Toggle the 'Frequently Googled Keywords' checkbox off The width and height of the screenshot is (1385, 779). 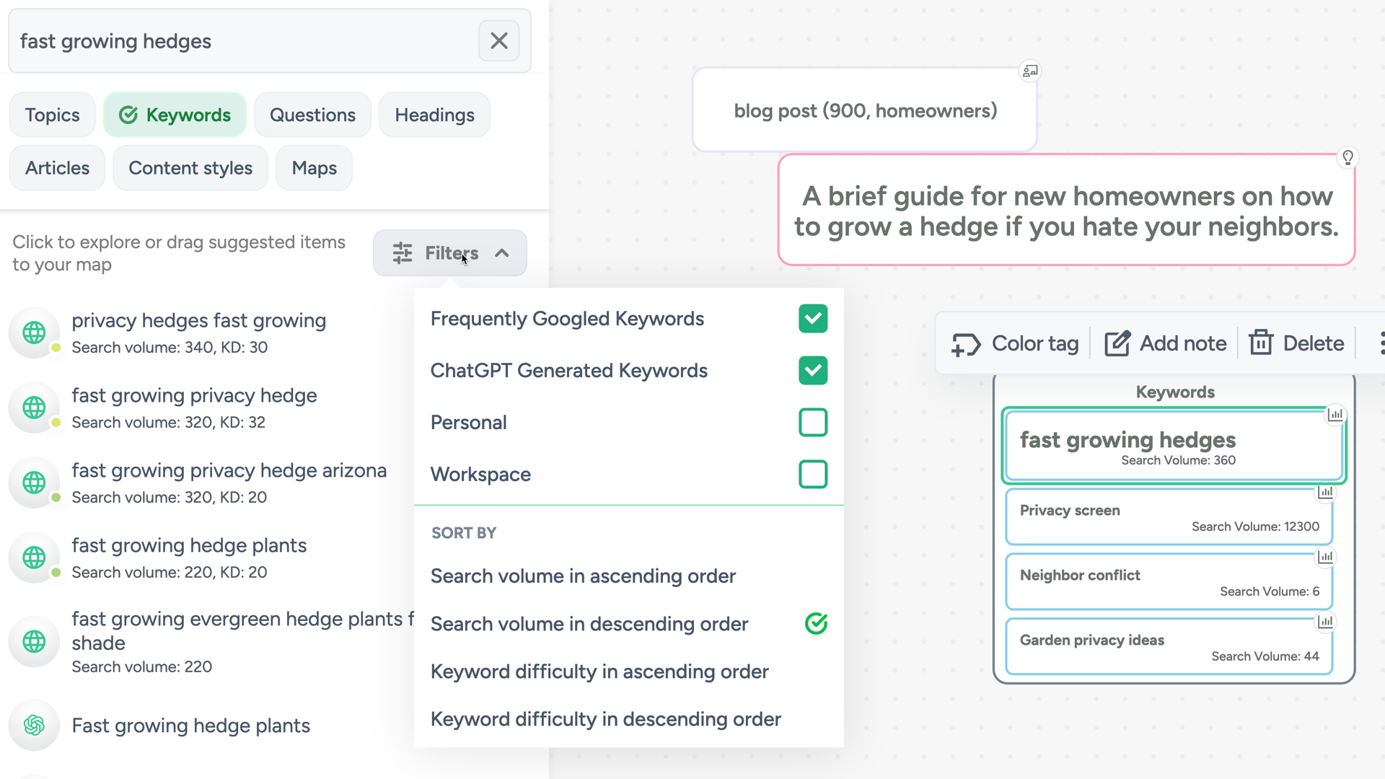(813, 319)
